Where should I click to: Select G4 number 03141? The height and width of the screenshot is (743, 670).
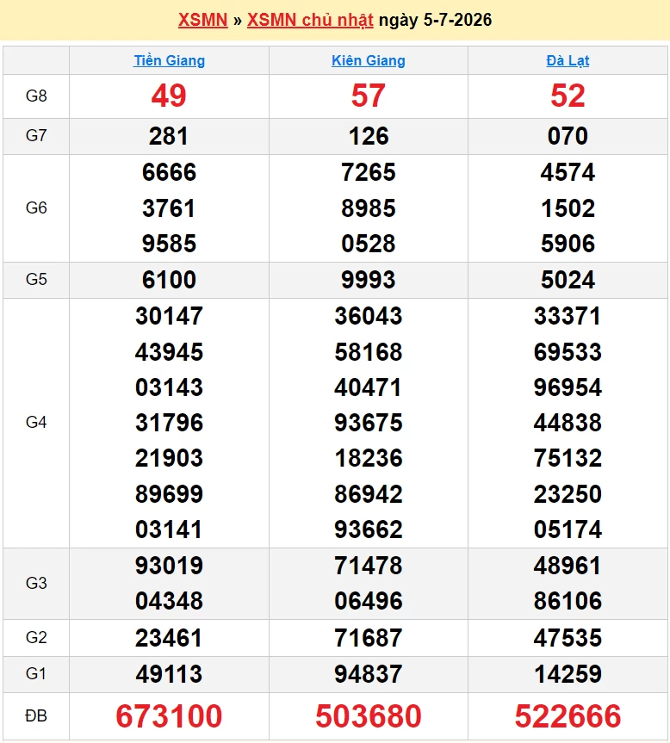tap(169, 529)
